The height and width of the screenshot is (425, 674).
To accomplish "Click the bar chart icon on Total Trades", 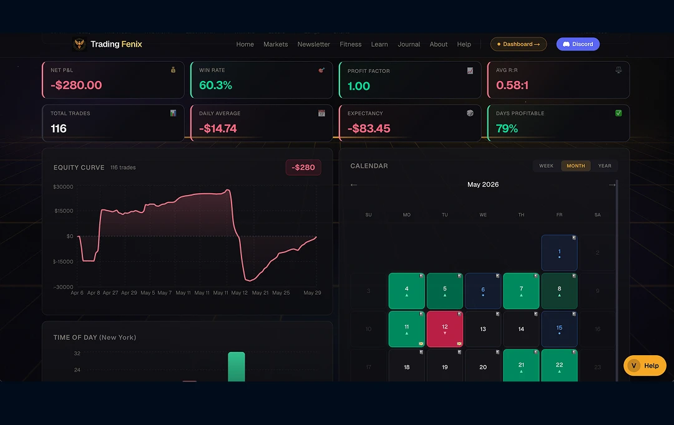I will [173, 113].
